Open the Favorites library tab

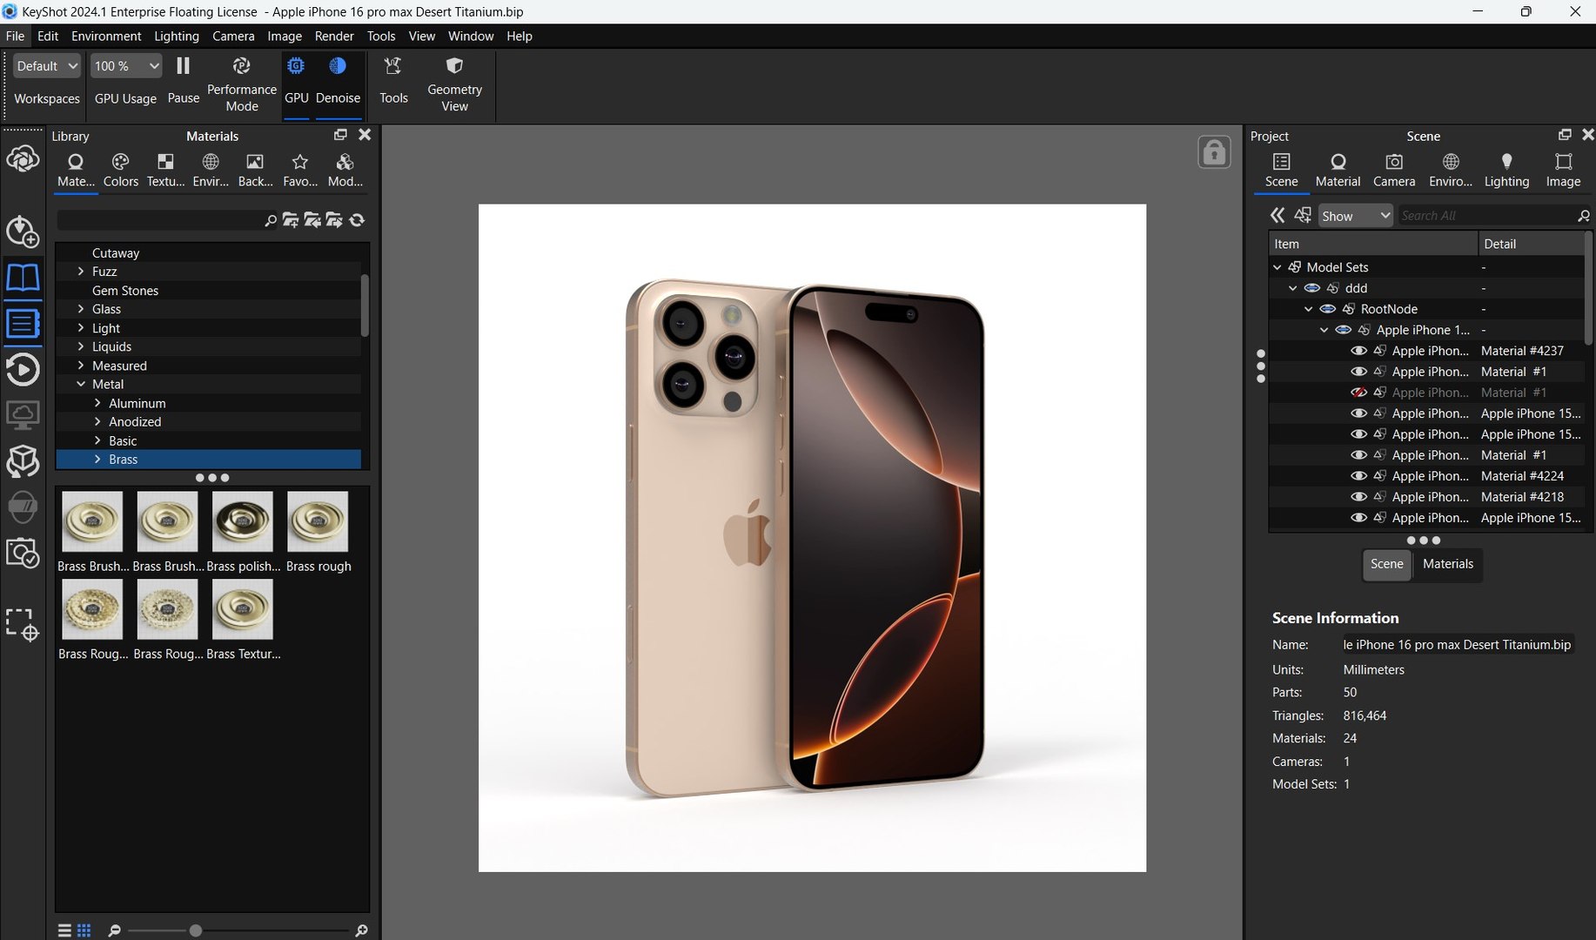click(x=300, y=171)
